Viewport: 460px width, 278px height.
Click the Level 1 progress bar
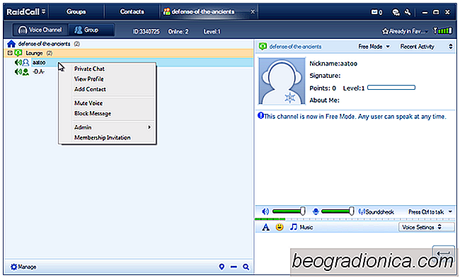coord(391,88)
